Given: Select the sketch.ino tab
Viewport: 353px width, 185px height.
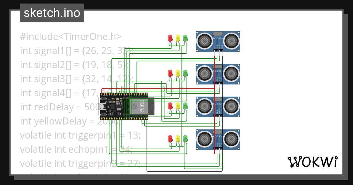Looking at the screenshot, I should click(x=52, y=13).
